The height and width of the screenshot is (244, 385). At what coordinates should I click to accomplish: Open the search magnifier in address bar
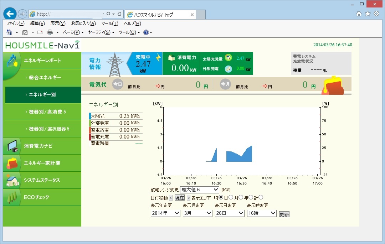click(108, 14)
